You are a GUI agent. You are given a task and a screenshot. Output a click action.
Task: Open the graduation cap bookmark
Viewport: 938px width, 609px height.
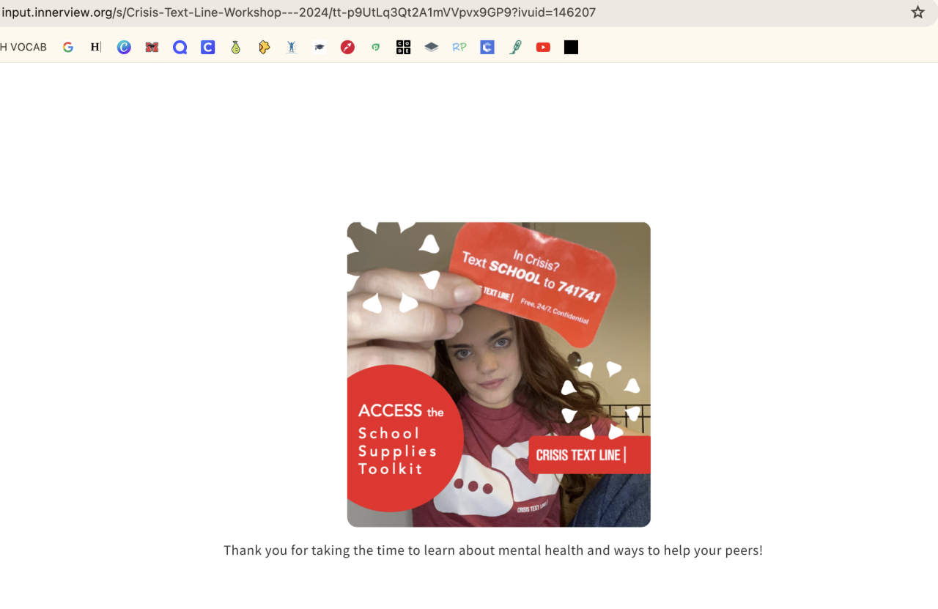click(x=320, y=47)
